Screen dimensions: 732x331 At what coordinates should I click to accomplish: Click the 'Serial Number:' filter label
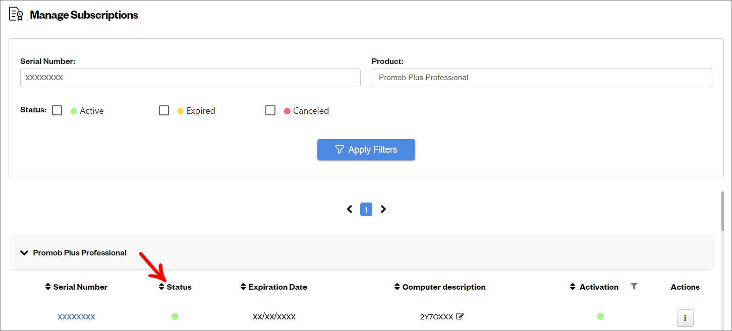point(47,61)
